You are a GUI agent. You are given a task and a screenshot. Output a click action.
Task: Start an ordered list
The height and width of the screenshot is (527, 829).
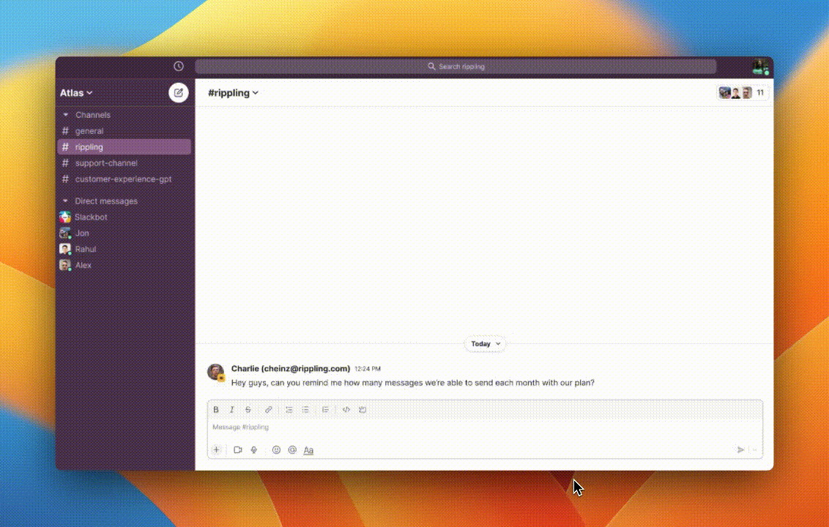point(289,410)
